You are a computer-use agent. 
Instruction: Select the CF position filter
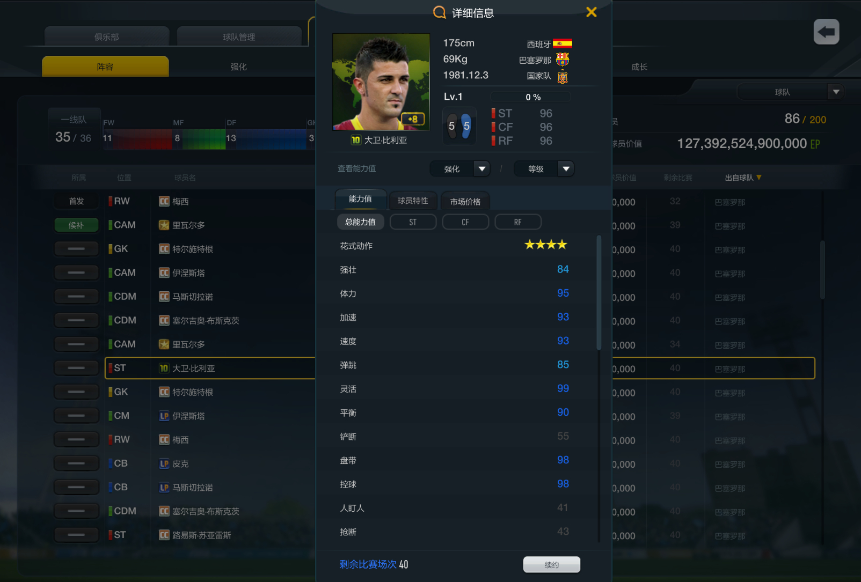click(x=465, y=222)
